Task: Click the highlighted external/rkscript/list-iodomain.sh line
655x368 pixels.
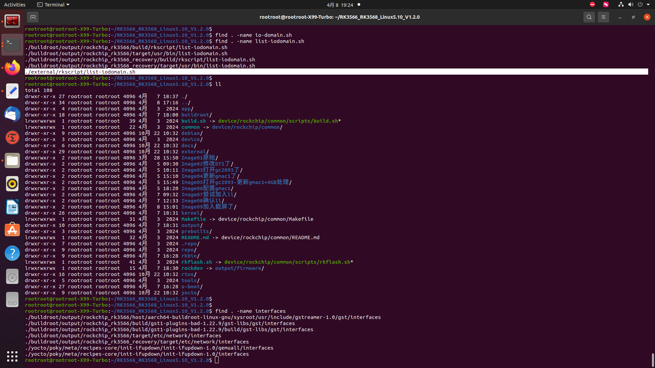Action: [x=81, y=72]
